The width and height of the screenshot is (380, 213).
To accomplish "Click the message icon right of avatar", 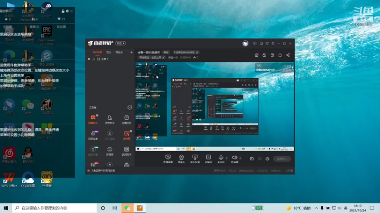I will tap(255, 44).
